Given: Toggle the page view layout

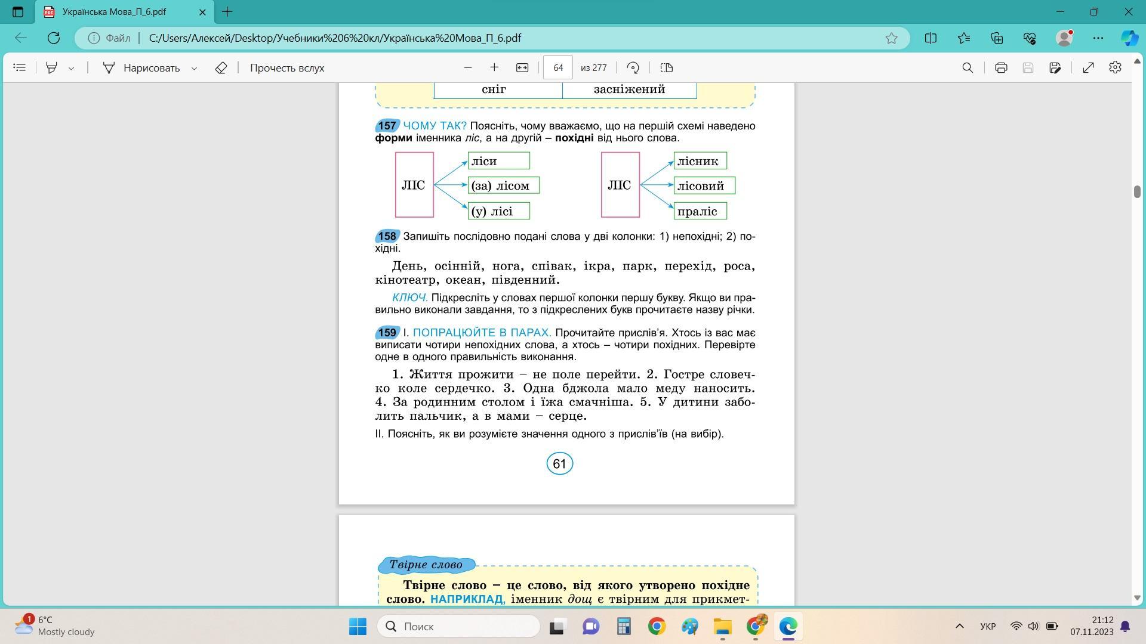Looking at the screenshot, I should pos(667,68).
